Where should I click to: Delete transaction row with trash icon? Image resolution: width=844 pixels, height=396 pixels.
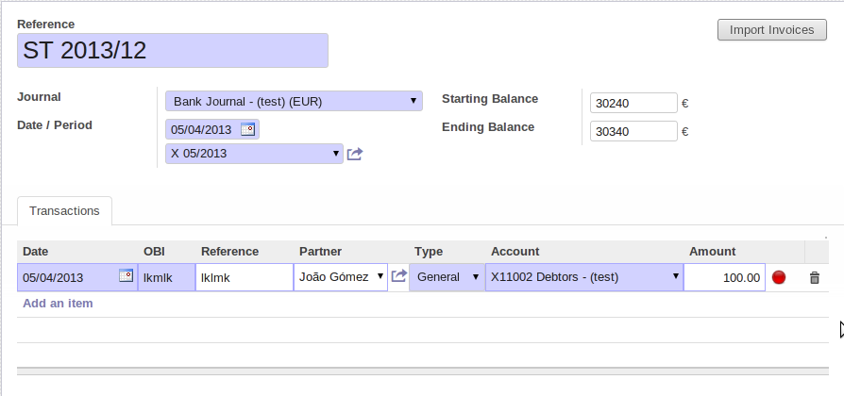pyautogui.click(x=815, y=277)
